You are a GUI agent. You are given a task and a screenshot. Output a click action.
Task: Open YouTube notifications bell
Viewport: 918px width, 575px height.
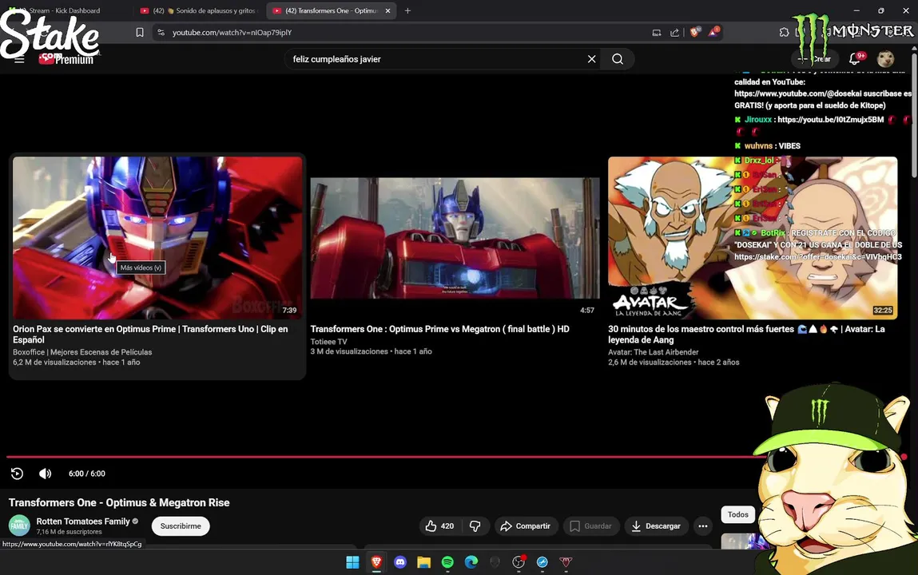pos(855,58)
